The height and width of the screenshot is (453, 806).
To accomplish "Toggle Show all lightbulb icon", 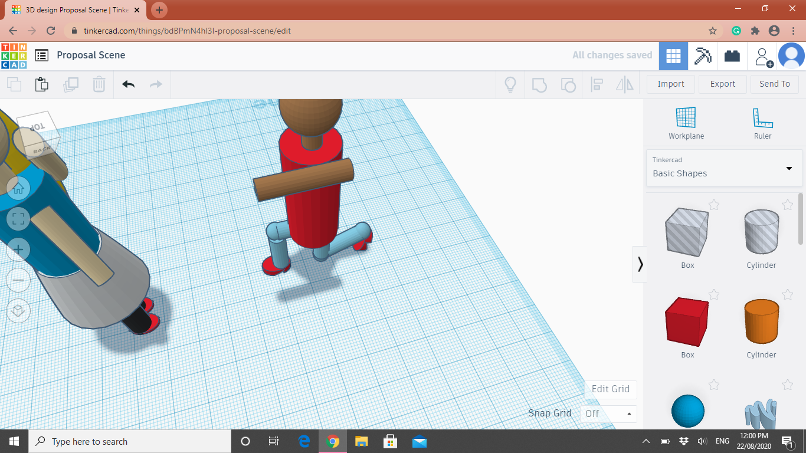I will click(510, 84).
